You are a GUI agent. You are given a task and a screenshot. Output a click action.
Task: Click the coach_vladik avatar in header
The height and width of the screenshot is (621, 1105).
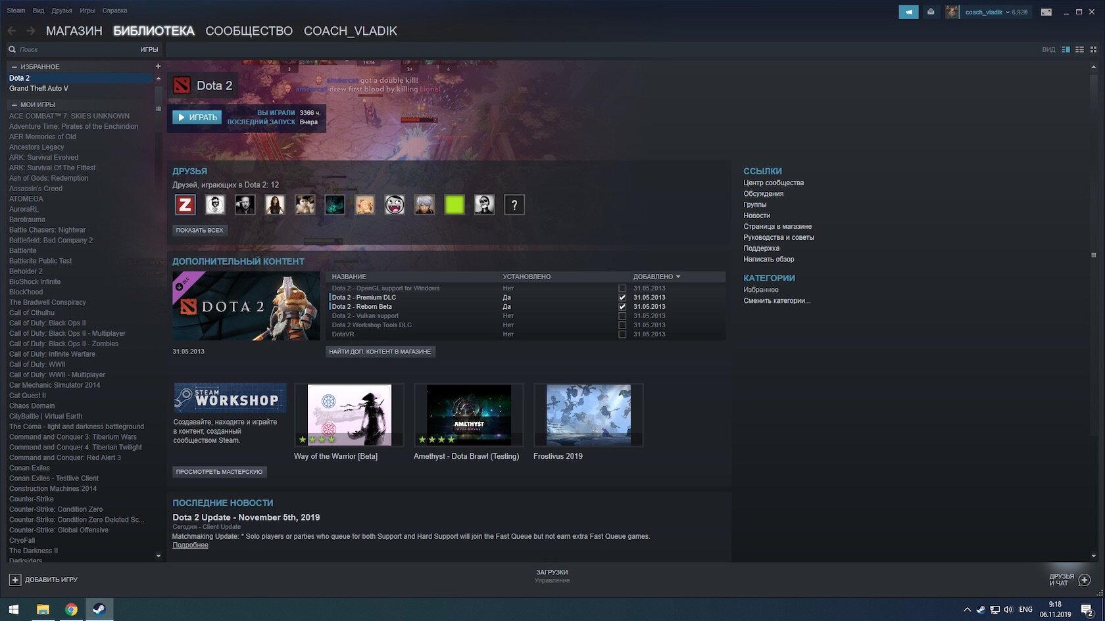952,12
